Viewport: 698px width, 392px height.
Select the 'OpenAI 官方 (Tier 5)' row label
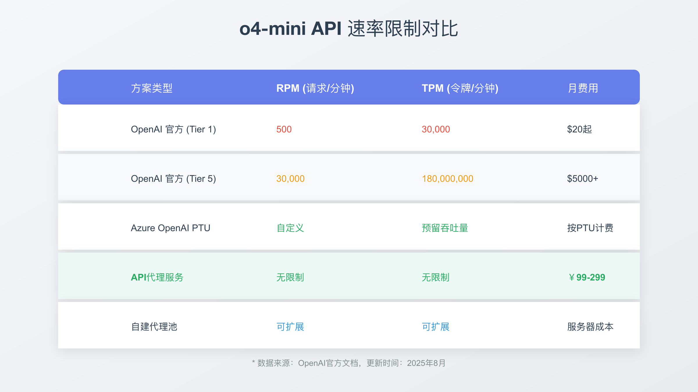(x=173, y=179)
